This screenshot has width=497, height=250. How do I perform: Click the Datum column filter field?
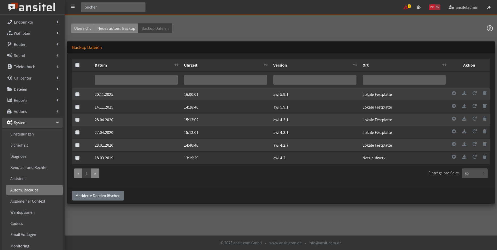coord(136,80)
